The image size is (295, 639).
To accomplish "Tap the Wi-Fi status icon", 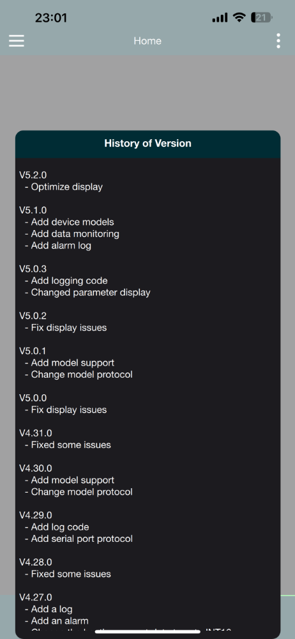I will [x=239, y=17].
